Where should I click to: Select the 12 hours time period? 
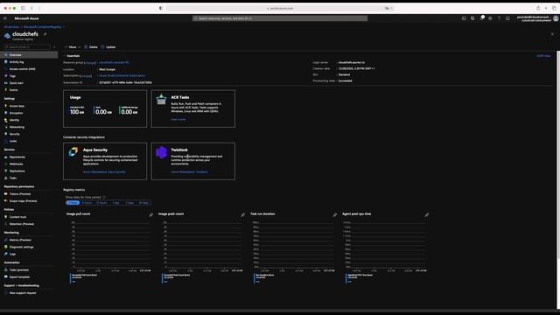pos(101,203)
